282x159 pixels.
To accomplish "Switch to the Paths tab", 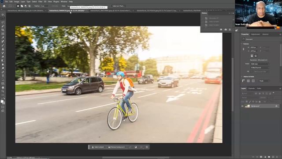I will pyautogui.click(x=259, y=88).
